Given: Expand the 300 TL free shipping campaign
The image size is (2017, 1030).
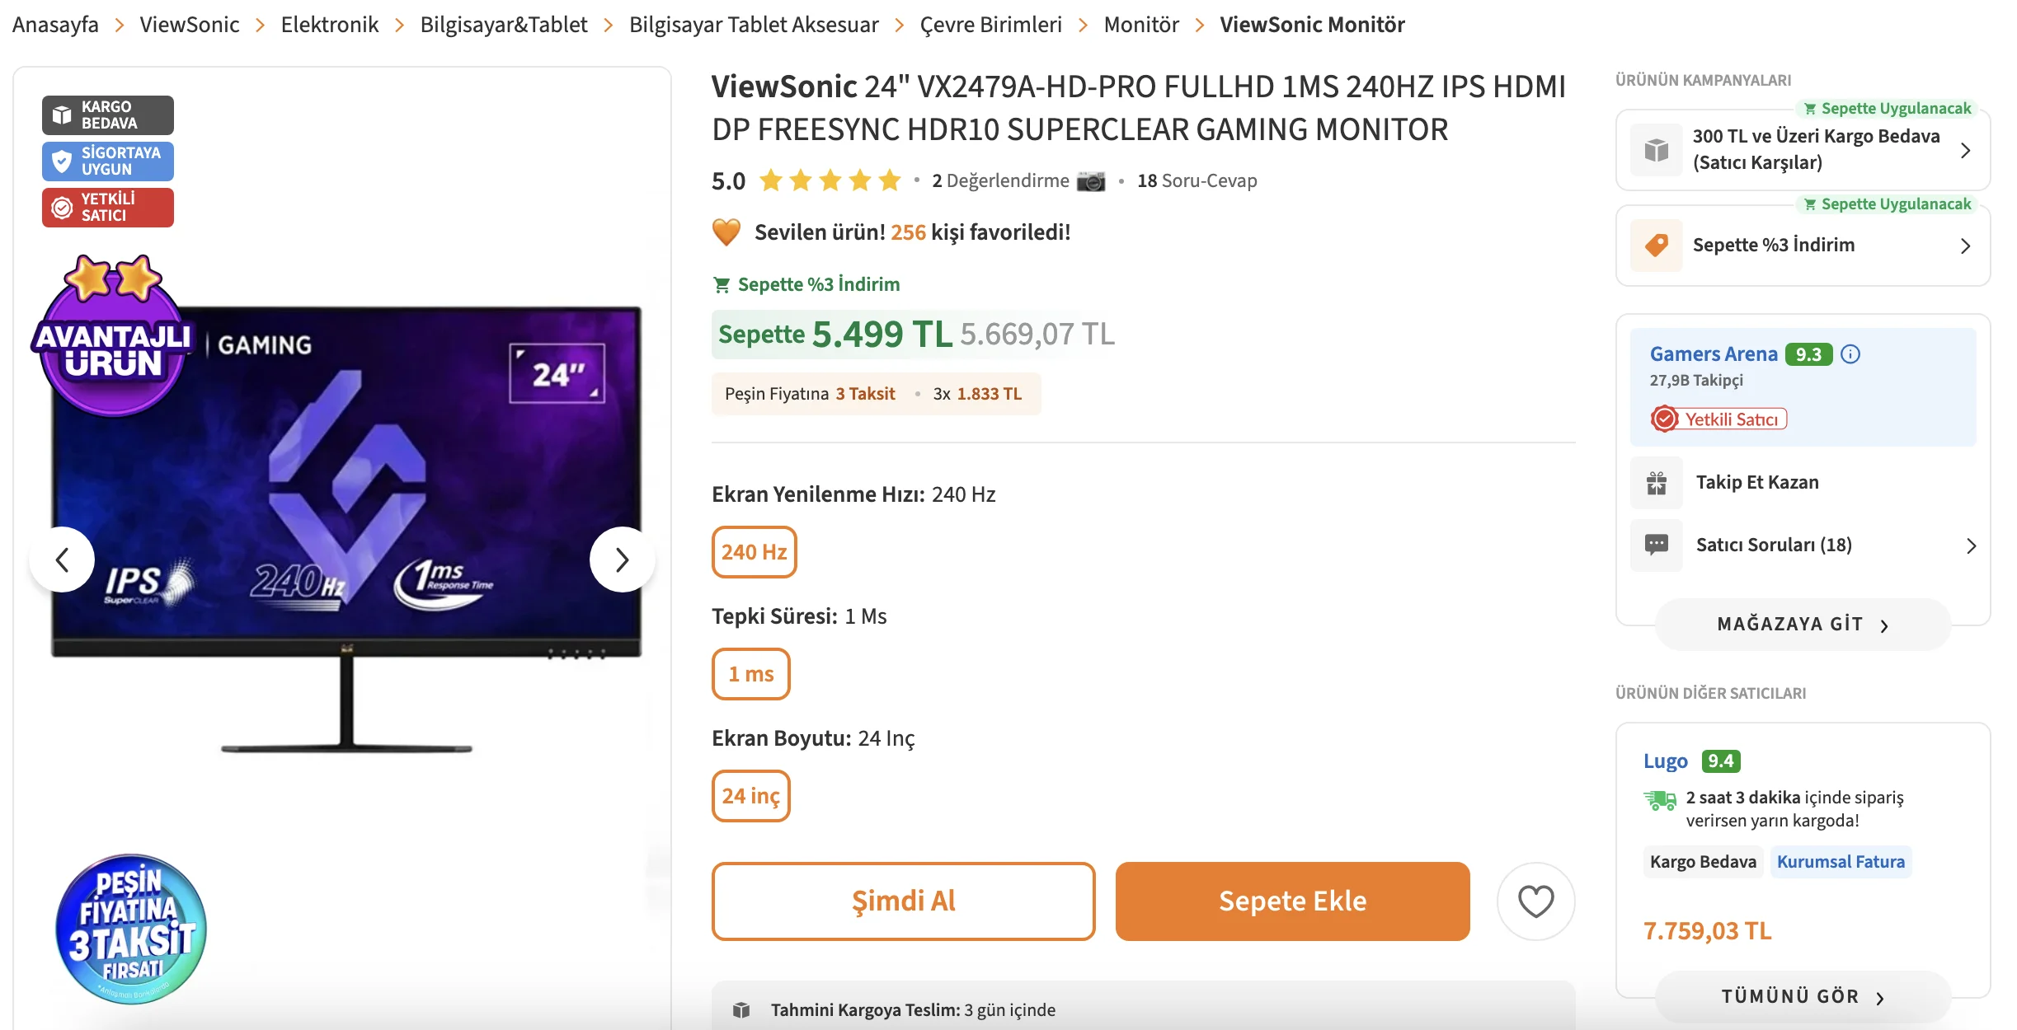Looking at the screenshot, I should (x=1965, y=150).
